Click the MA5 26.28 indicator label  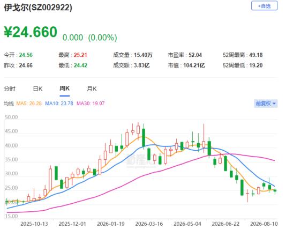(29, 104)
